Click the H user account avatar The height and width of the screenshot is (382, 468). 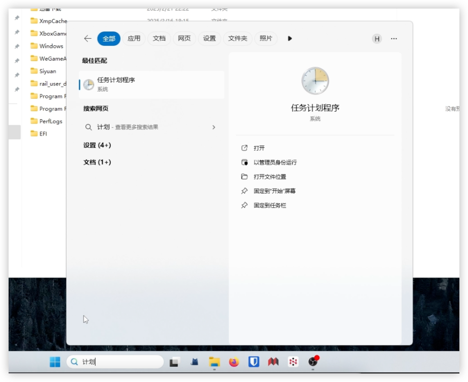pos(377,39)
